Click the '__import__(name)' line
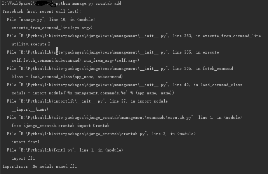 [30, 110]
